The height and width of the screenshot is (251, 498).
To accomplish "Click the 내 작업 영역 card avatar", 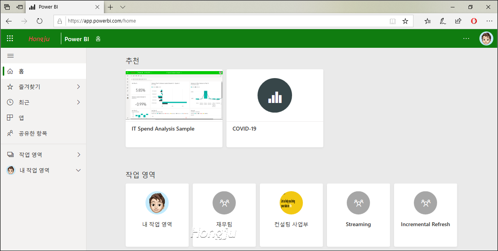I will point(157,203).
